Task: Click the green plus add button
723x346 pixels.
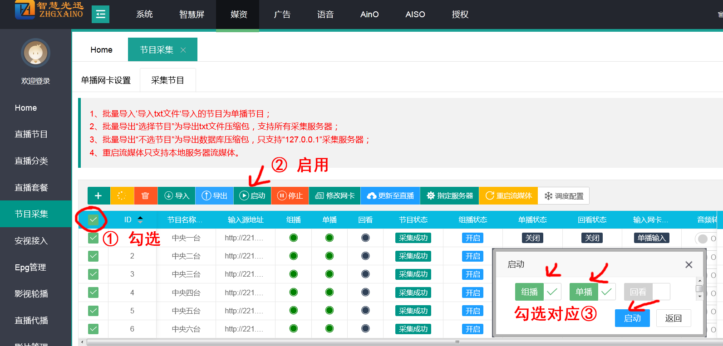Action: 98,196
